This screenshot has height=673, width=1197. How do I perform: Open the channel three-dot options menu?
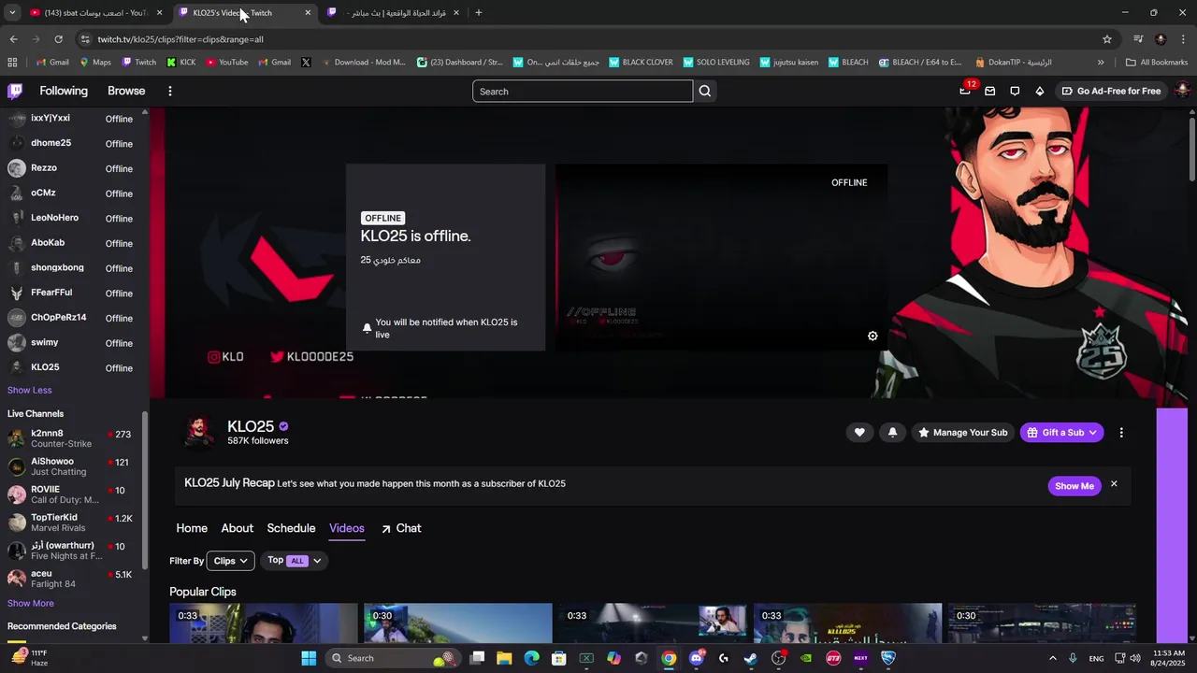1121,432
